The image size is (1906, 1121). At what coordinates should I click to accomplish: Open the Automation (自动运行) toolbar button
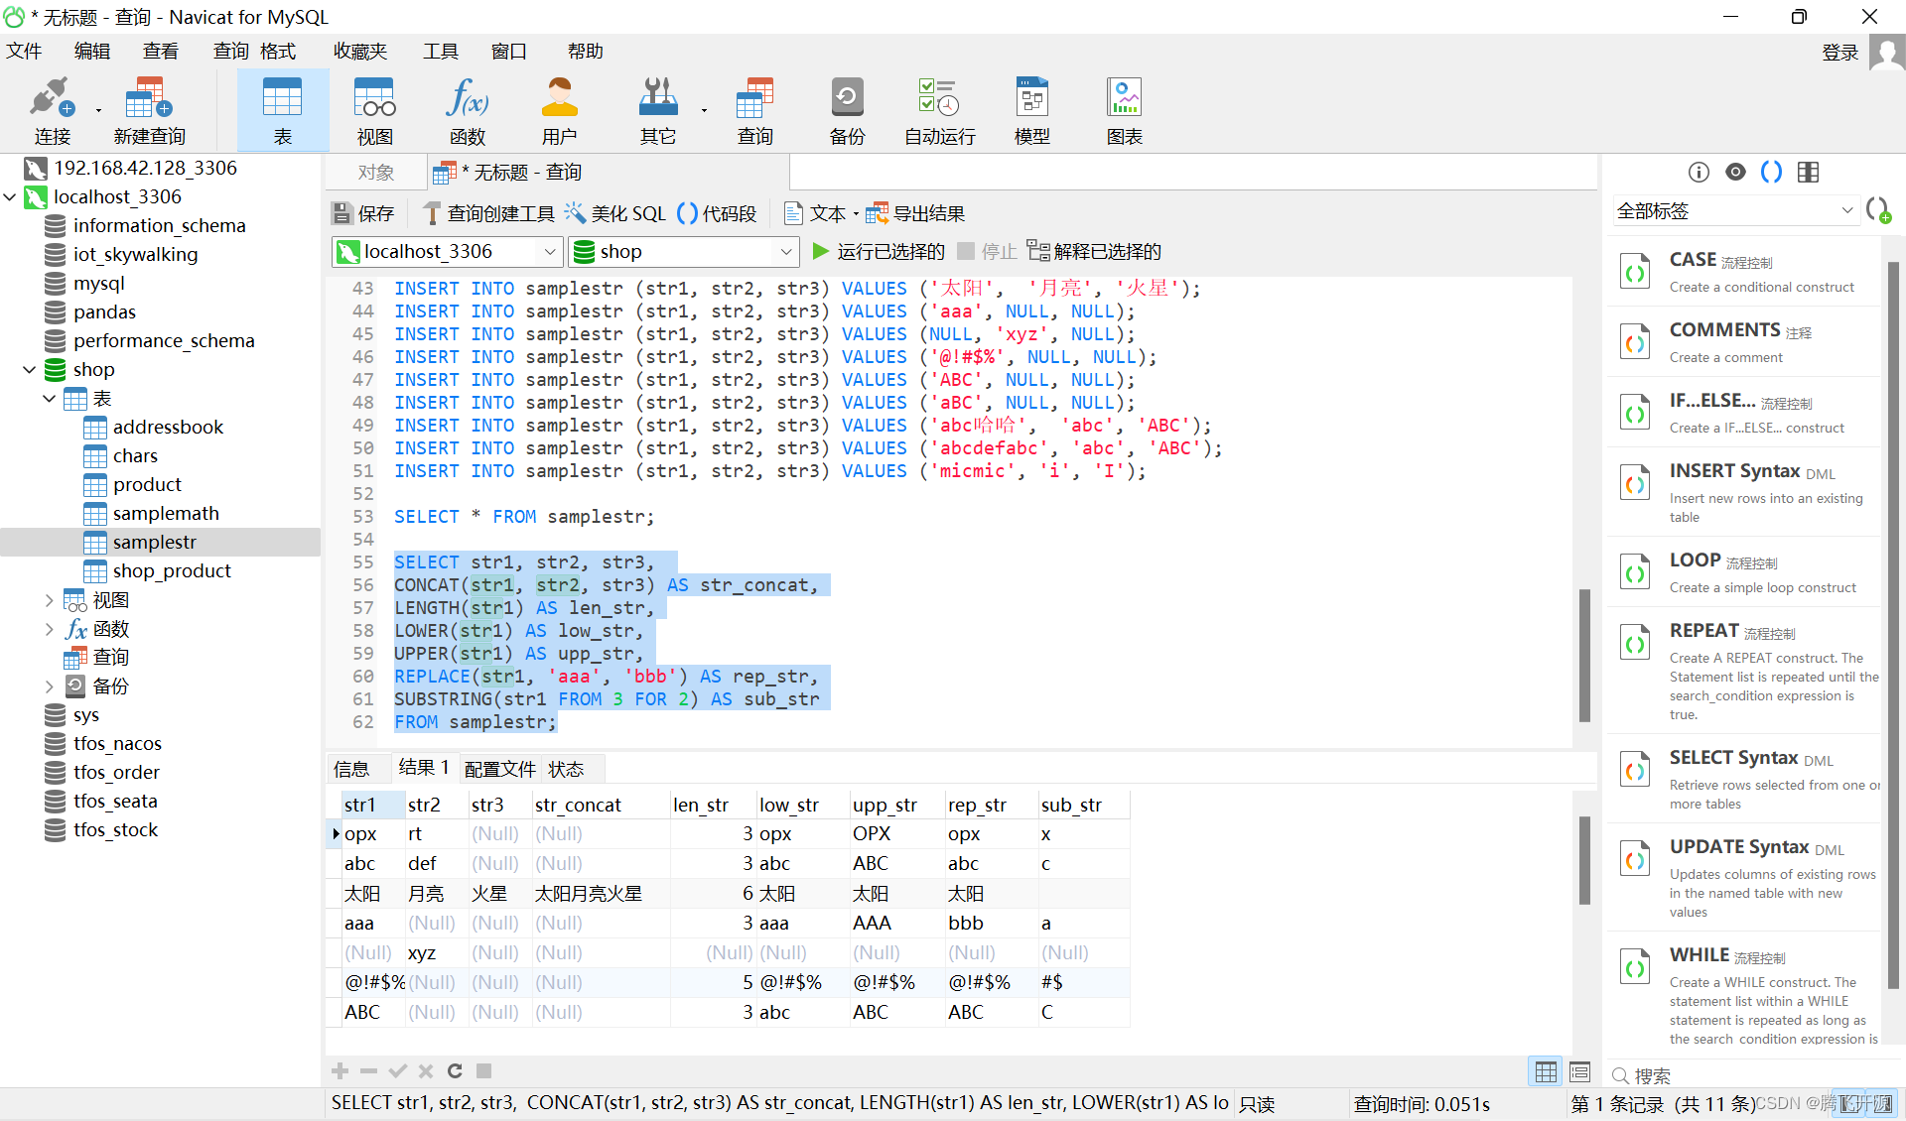(x=939, y=110)
